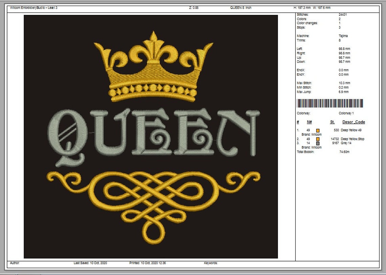Click the St. column header
Screen dimensions: 386x275
coord(332,122)
